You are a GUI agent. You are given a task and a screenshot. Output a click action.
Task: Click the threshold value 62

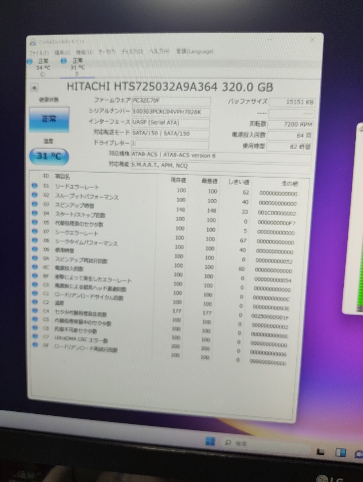click(x=246, y=192)
